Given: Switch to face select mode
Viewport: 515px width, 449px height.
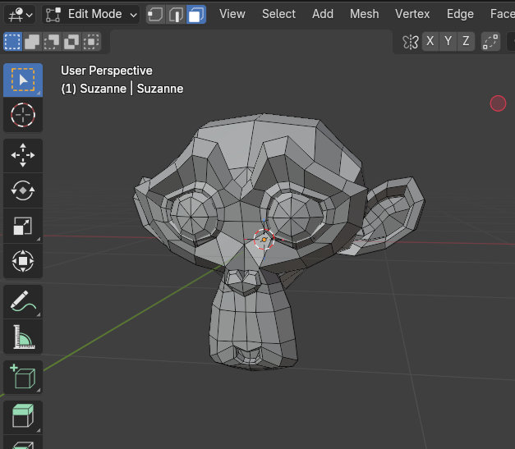Looking at the screenshot, I should click(x=196, y=15).
